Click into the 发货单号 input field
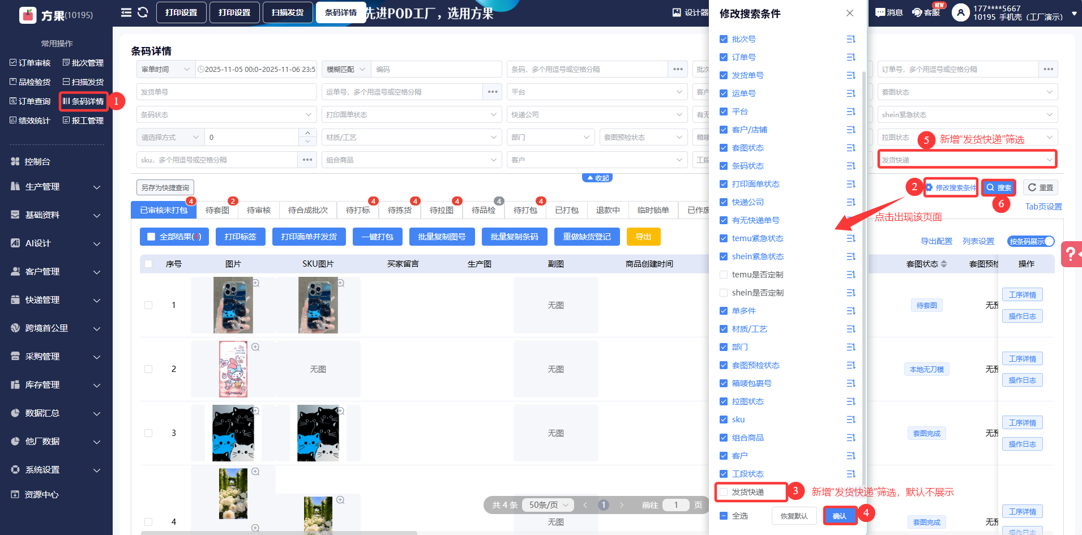The image size is (1082, 535). coord(226,92)
